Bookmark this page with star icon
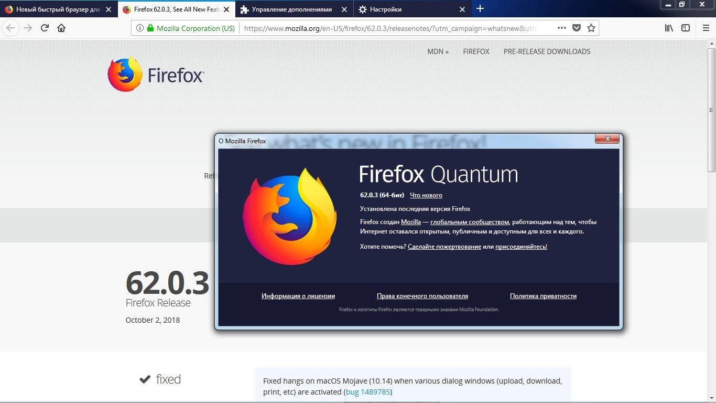This screenshot has height=403, width=716. coord(591,28)
